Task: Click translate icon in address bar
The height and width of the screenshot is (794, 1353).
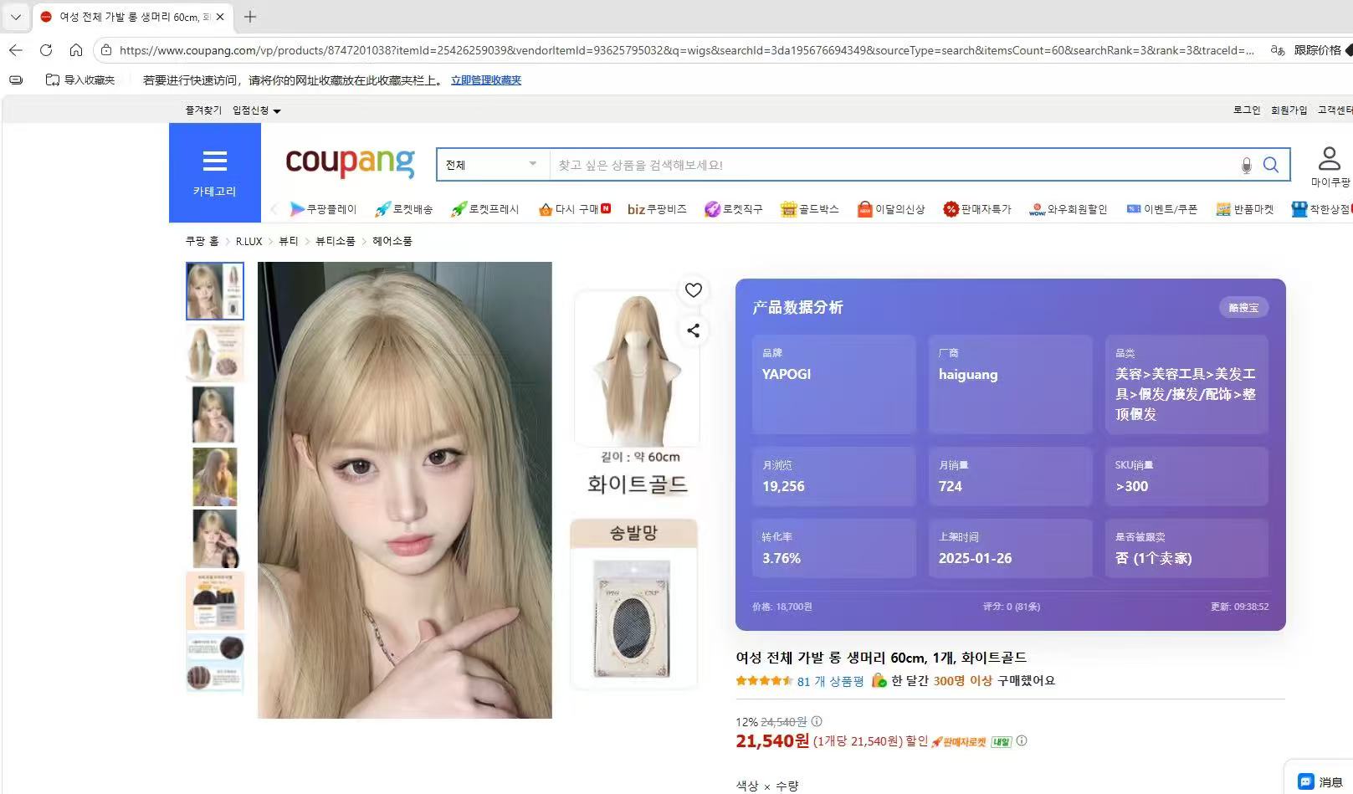Action: [1277, 50]
